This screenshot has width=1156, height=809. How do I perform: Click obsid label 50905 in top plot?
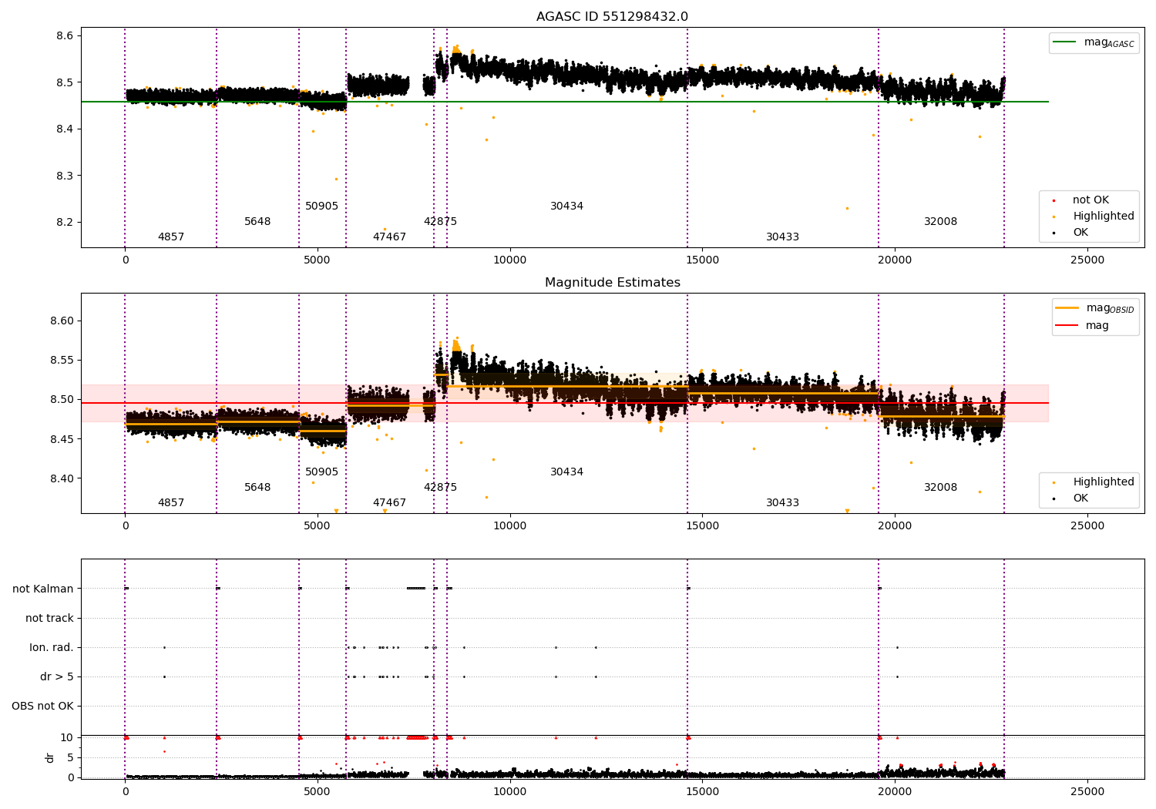coord(321,206)
